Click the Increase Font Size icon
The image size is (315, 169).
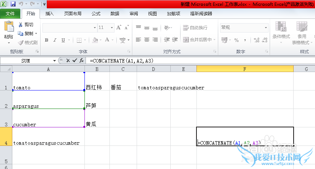point(119,28)
